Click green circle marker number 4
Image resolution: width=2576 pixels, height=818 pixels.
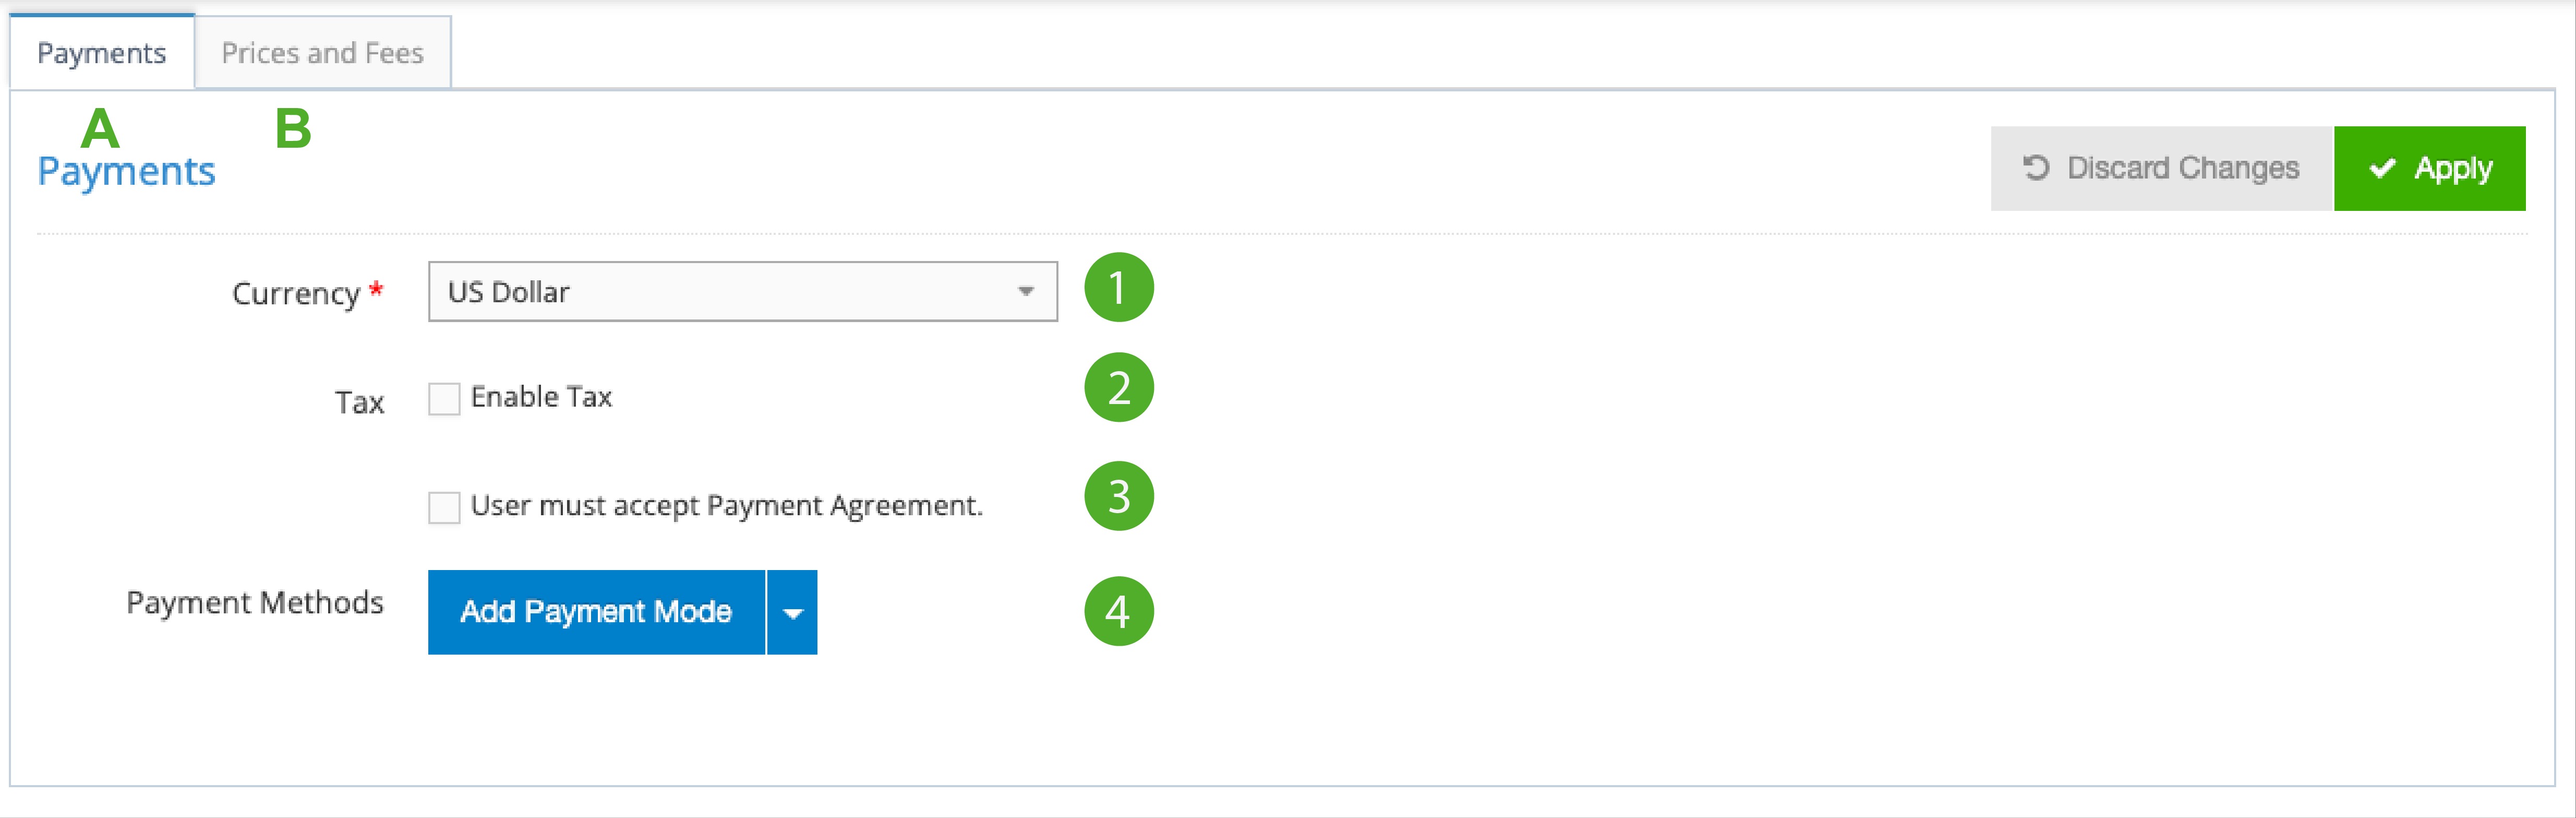[x=1119, y=611]
